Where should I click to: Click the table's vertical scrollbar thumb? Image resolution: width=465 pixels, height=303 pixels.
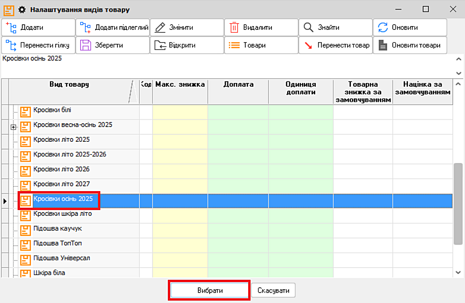click(x=458, y=204)
